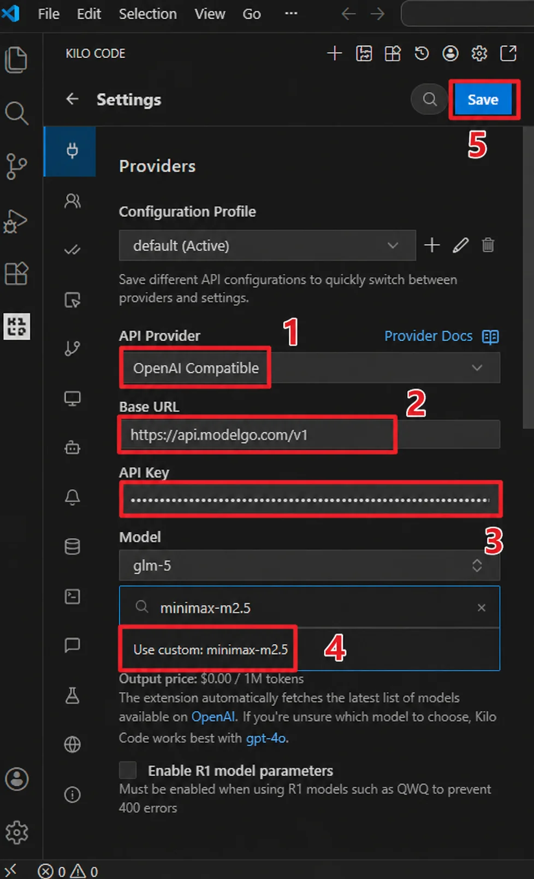The image size is (534, 879).
Task: Open the checkpoints branch-icon settings tab
Action: (x=72, y=348)
